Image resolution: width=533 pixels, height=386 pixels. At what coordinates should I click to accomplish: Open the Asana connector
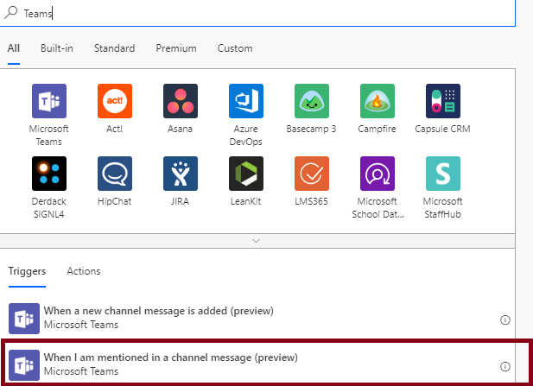tap(181, 101)
